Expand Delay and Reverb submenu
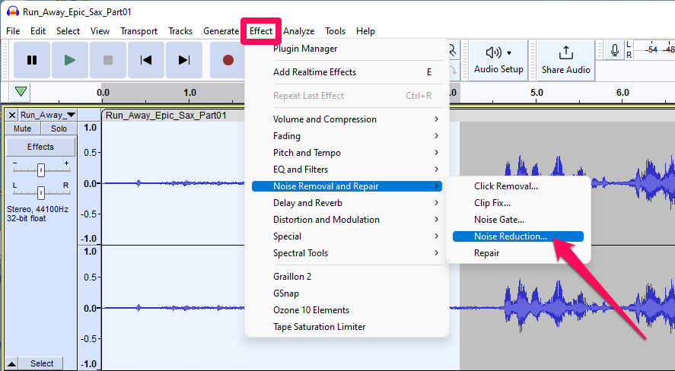This screenshot has width=675, height=371. (347, 203)
